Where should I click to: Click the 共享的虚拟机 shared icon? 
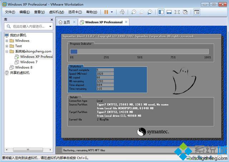pyautogui.click(x=7, y=73)
